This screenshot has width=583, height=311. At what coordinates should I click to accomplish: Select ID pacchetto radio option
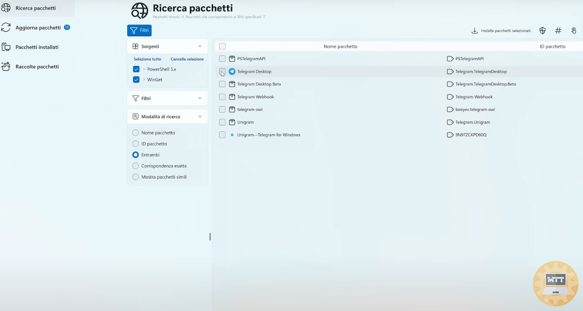(x=135, y=144)
